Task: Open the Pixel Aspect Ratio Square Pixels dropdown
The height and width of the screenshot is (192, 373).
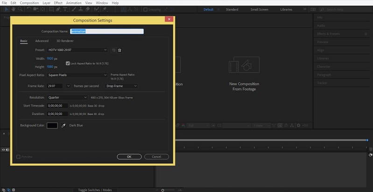Action: point(77,75)
